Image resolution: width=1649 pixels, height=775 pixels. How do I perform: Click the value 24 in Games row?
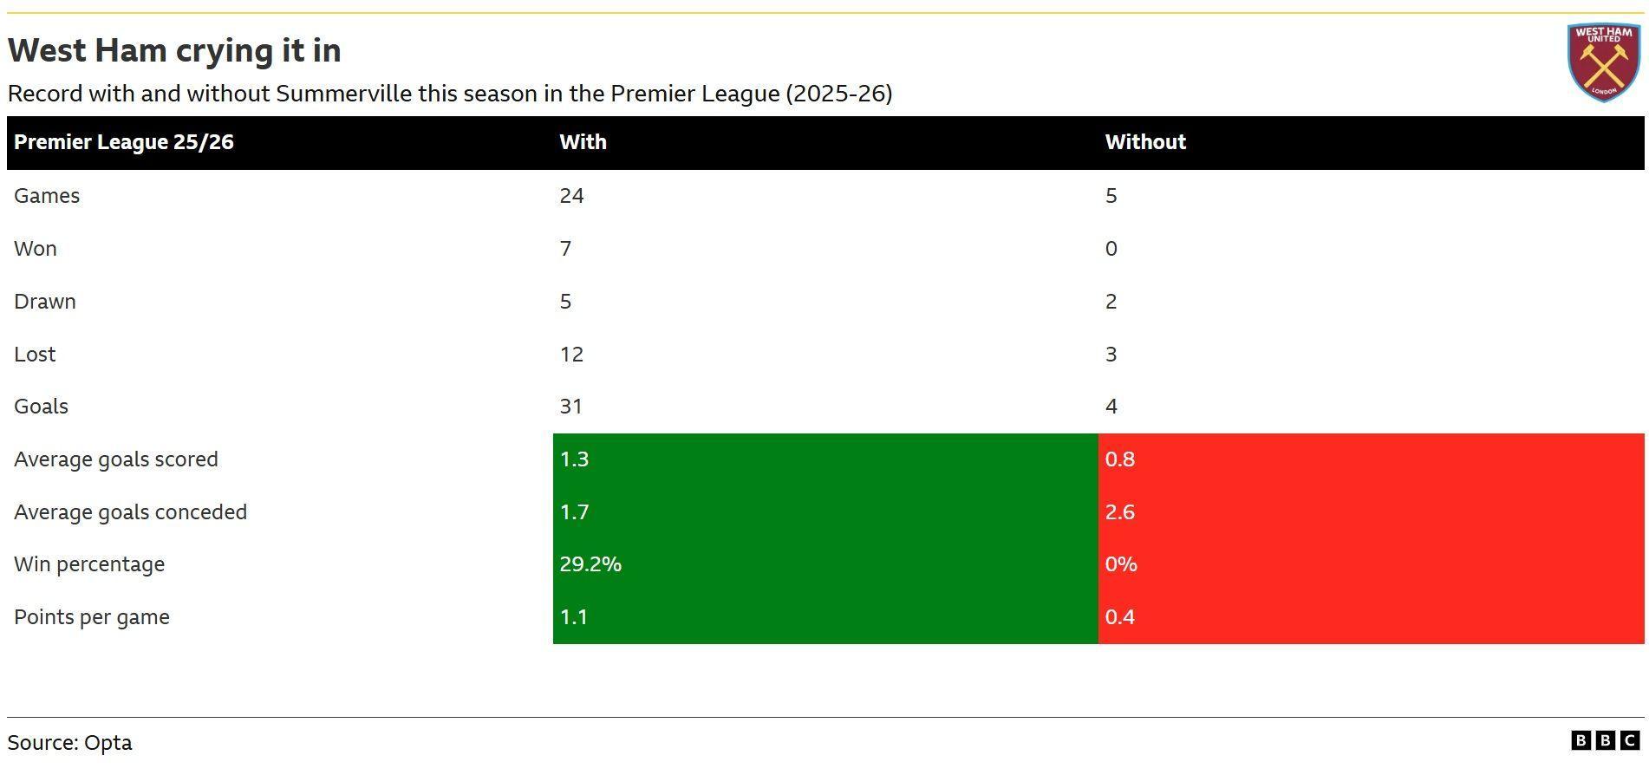(571, 196)
